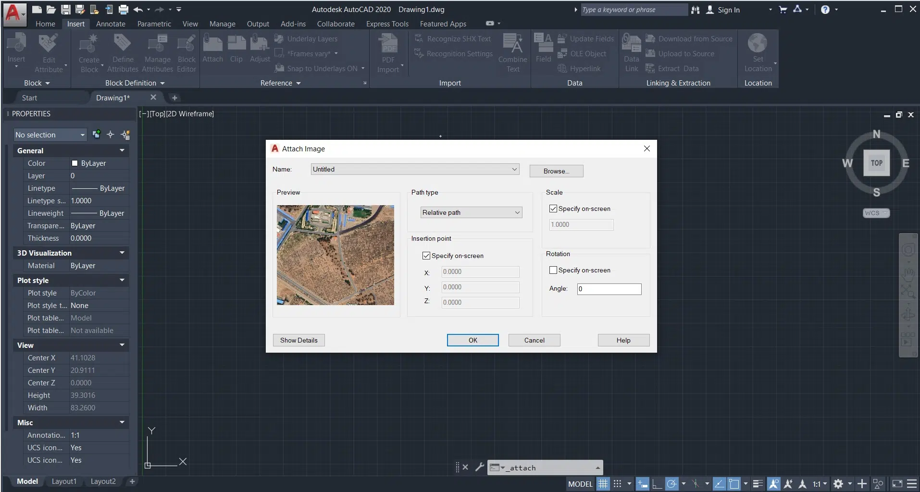The image size is (920, 492).
Task: Toggle the grid display icon in status bar
Action: pos(603,484)
